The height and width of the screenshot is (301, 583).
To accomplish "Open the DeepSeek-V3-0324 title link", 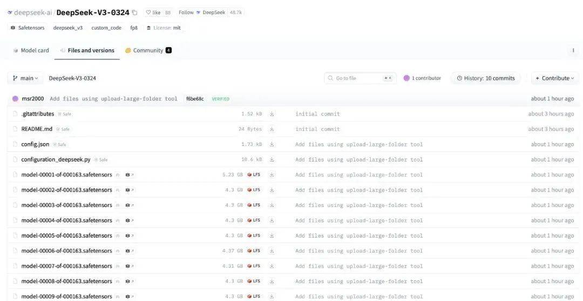I will click(93, 12).
